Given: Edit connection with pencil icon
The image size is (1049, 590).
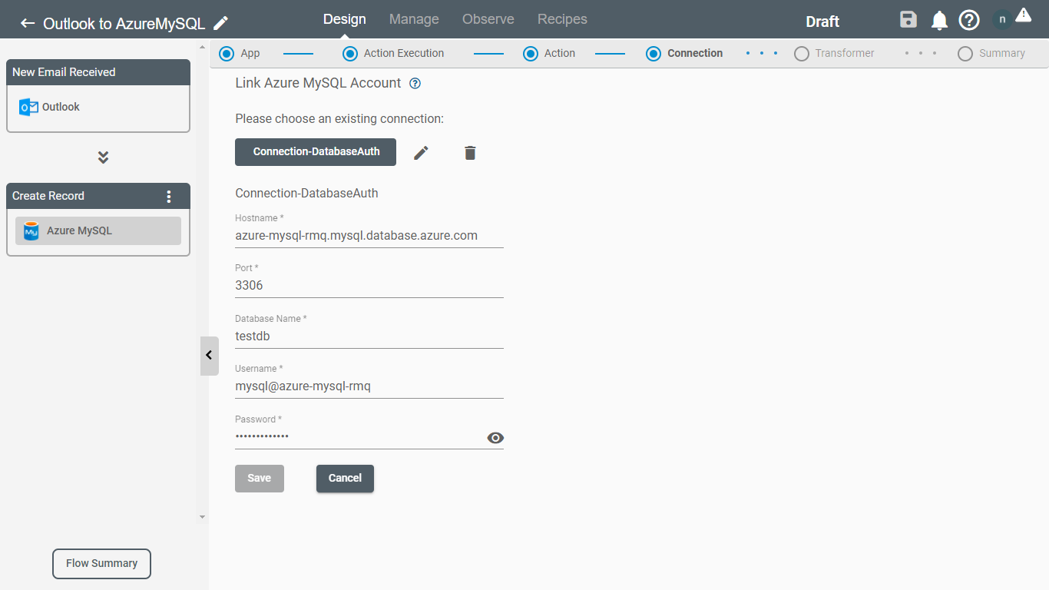Looking at the screenshot, I should tap(421, 153).
